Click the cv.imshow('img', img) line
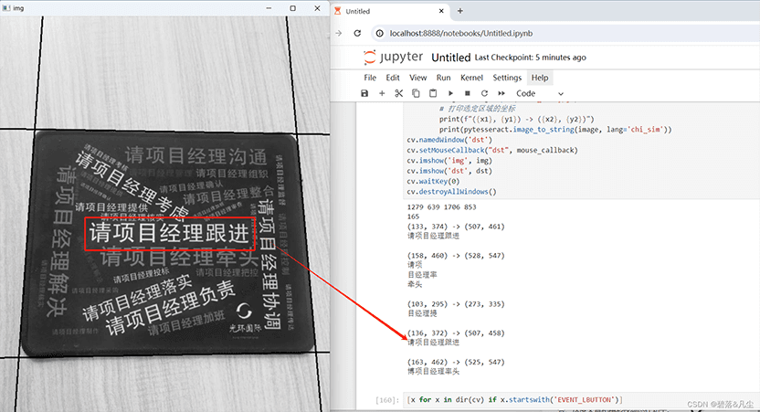 pyautogui.click(x=449, y=161)
